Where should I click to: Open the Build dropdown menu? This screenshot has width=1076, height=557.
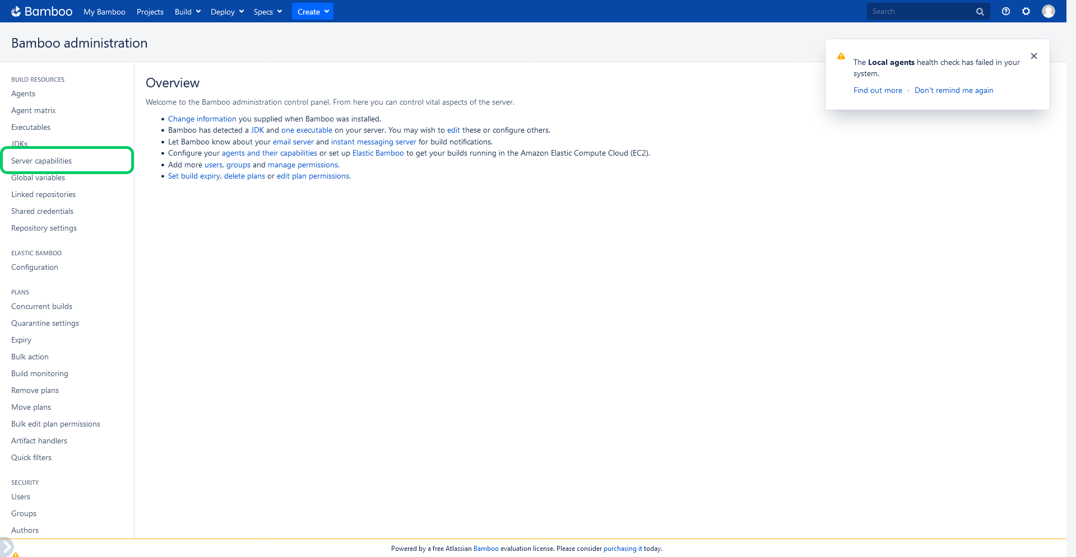coord(188,12)
